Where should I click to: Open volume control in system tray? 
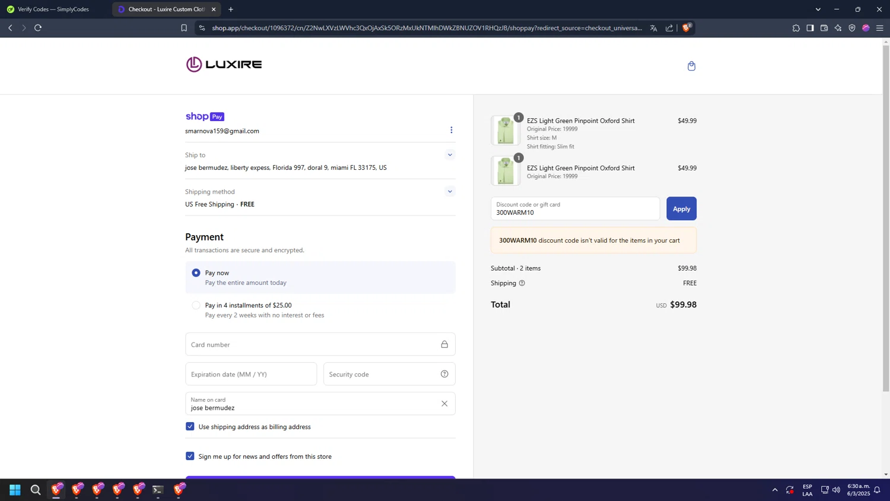point(837,490)
